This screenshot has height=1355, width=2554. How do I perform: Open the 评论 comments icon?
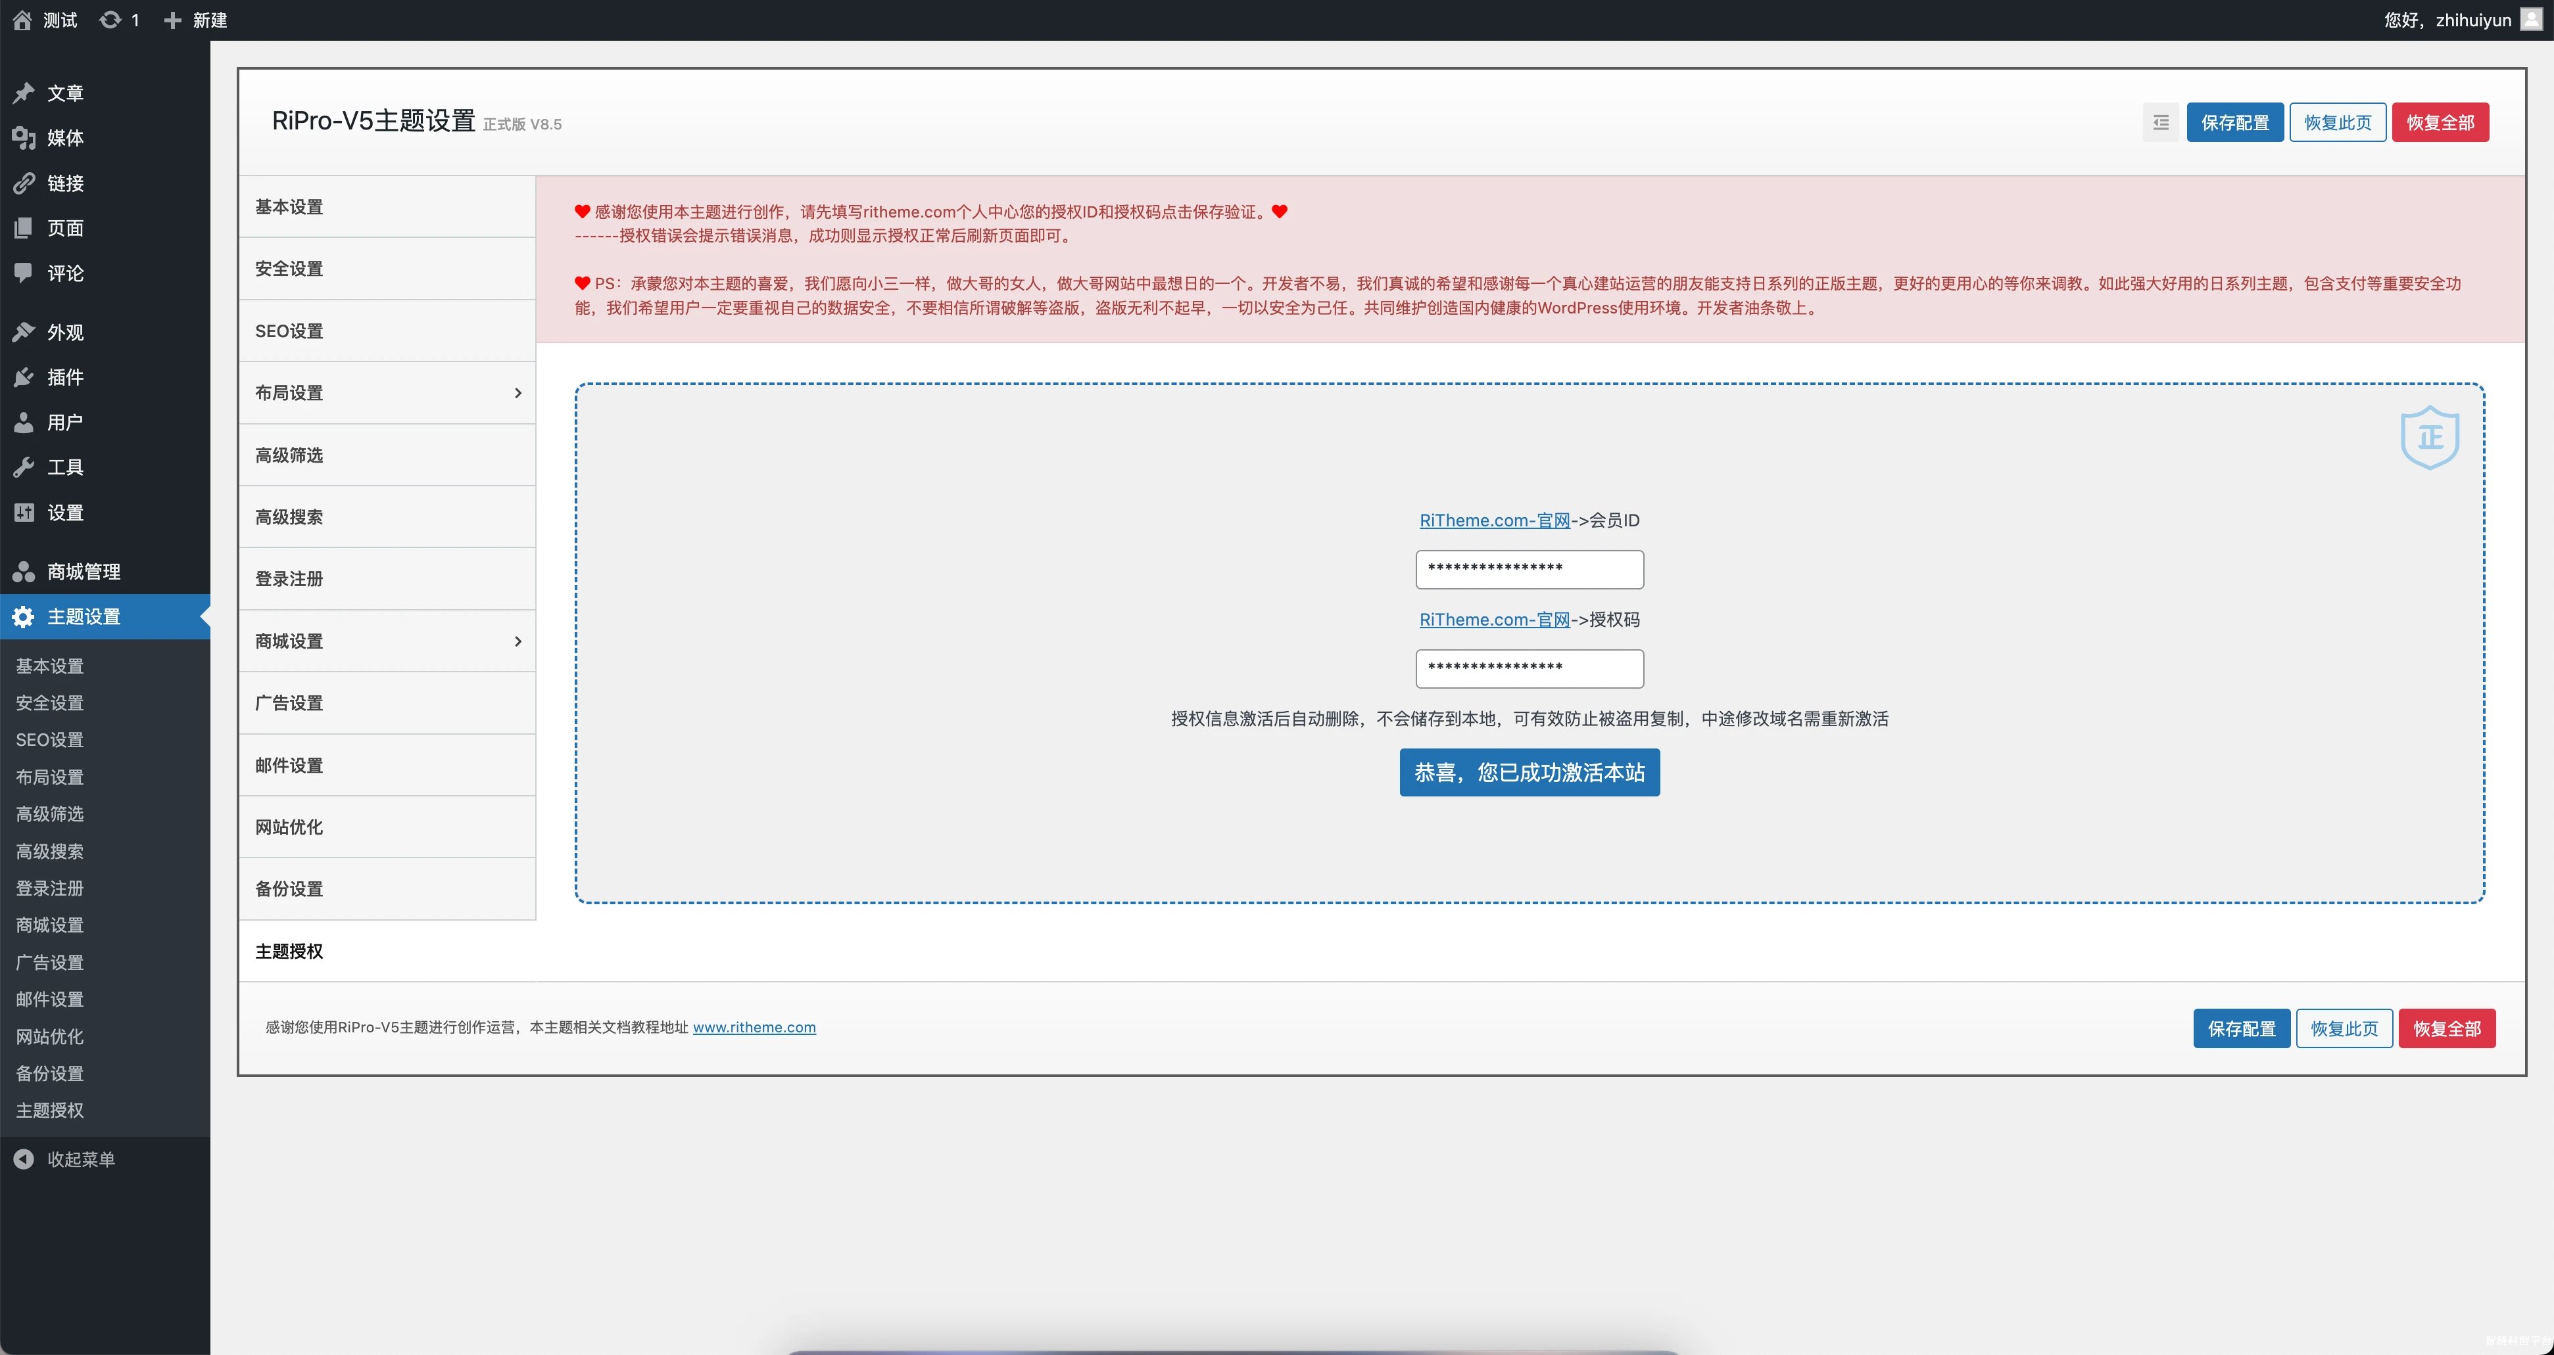(24, 273)
